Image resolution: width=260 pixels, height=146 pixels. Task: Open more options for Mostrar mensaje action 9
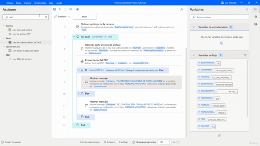179,82
